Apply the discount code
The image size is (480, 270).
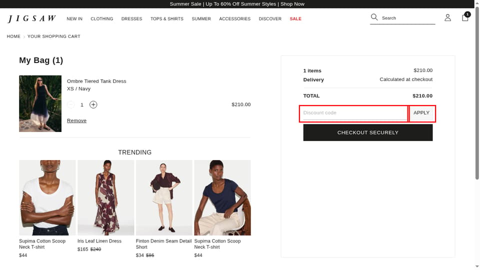click(x=421, y=113)
